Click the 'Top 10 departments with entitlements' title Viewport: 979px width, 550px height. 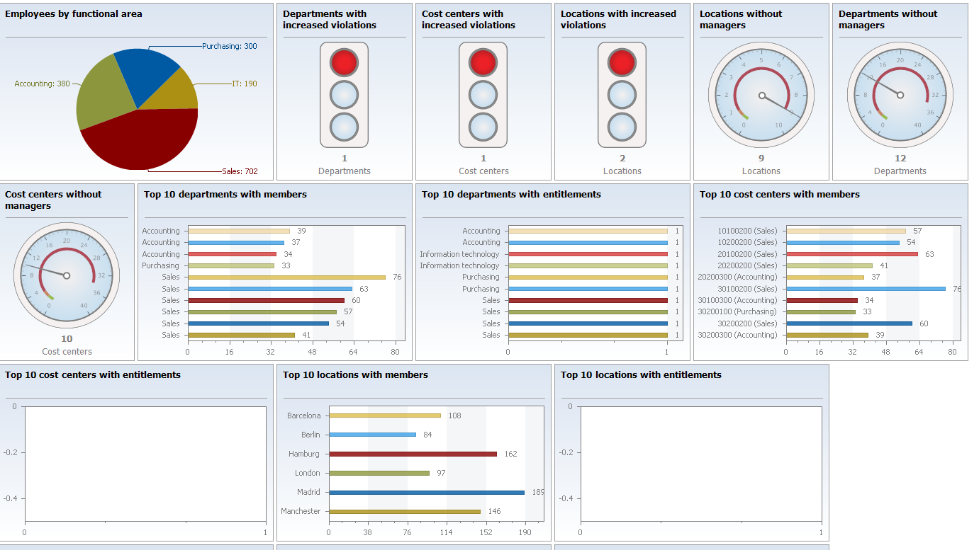(x=511, y=194)
